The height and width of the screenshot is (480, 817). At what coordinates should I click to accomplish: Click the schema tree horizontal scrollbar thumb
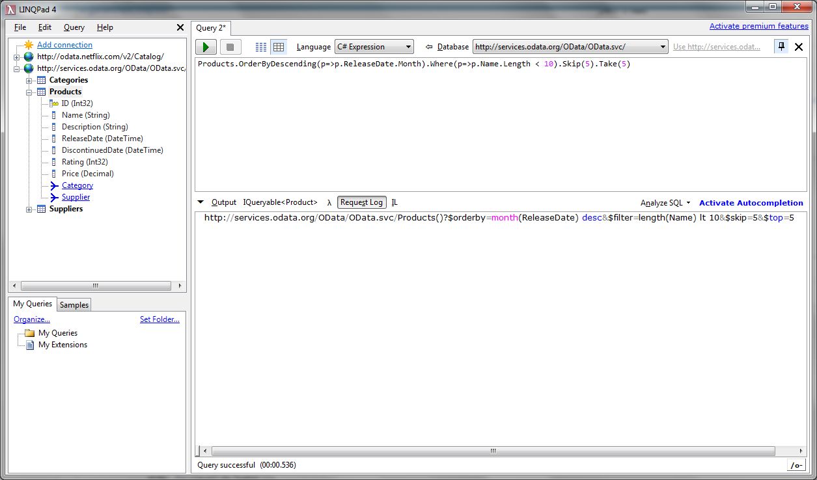95,286
